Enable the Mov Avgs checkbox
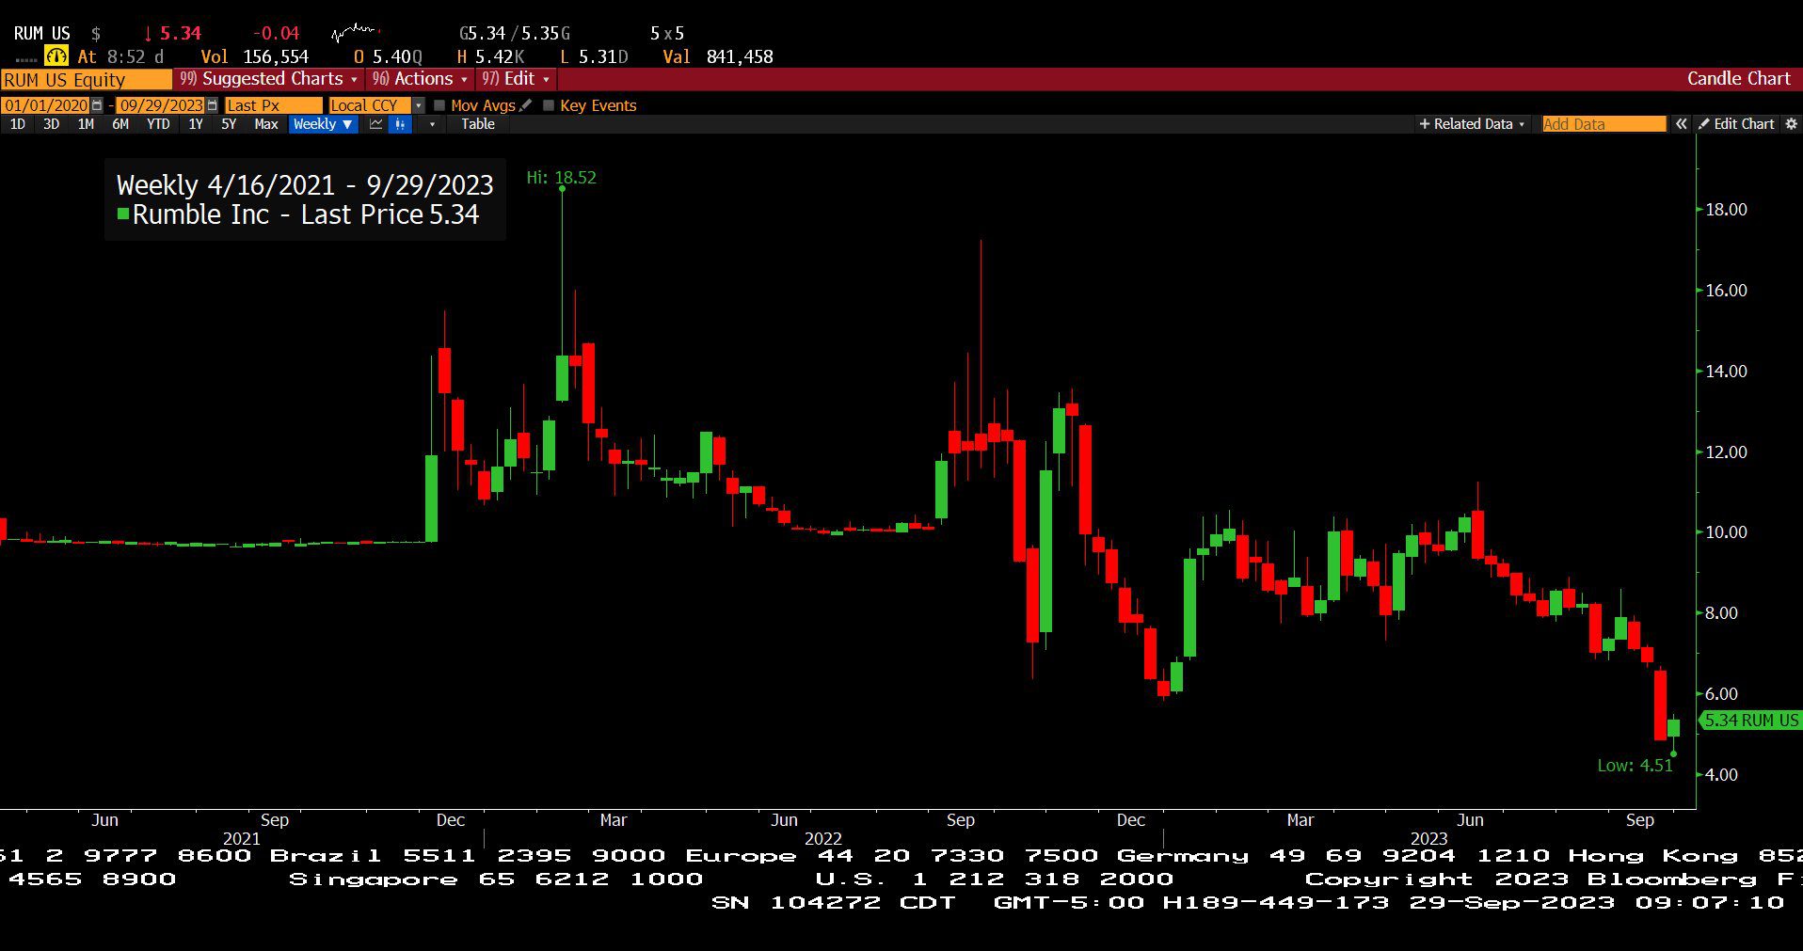The image size is (1803, 951). point(439,105)
